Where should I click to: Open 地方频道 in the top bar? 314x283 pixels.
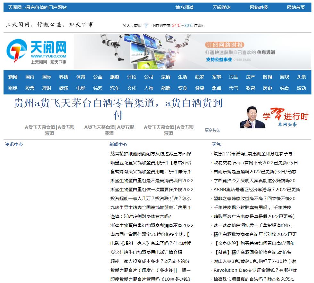185,7
